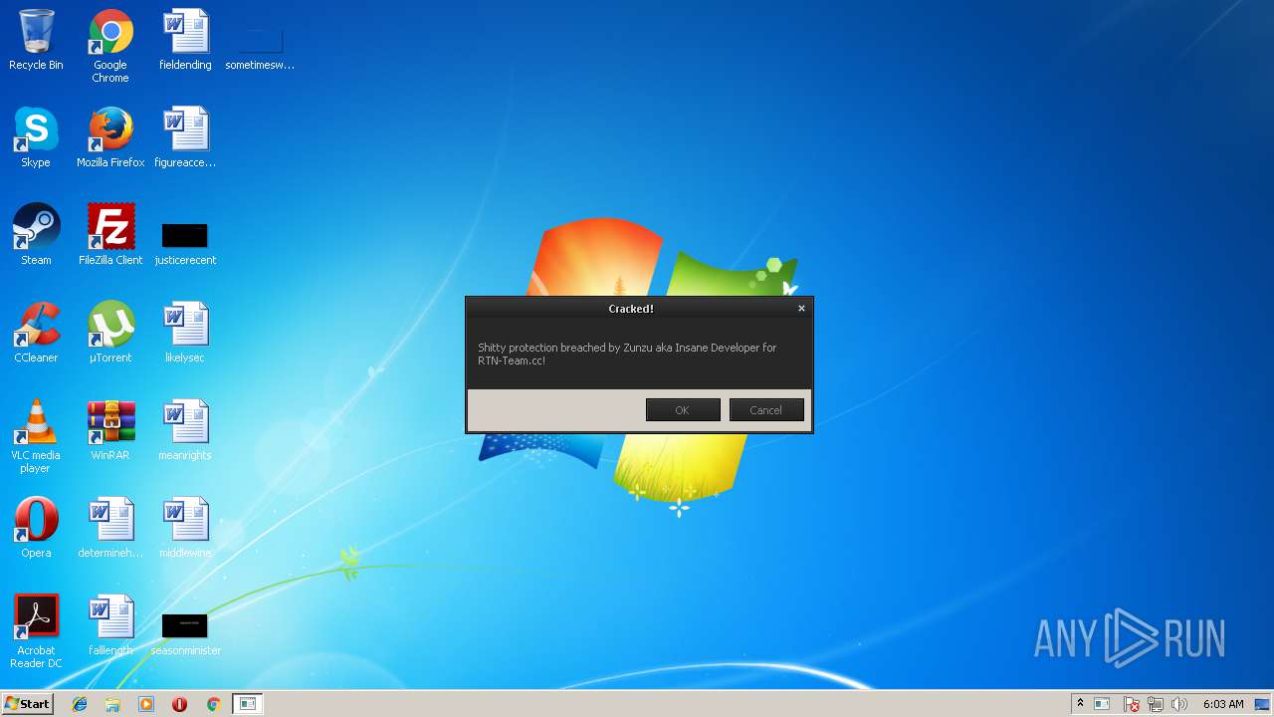The image size is (1274, 717).
Task: Open Opera from the taskbar
Action: coord(179,704)
